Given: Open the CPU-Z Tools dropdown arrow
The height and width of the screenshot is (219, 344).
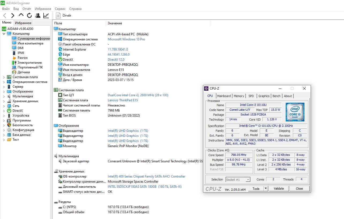Looking at the screenshot, I should coord(266,189).
